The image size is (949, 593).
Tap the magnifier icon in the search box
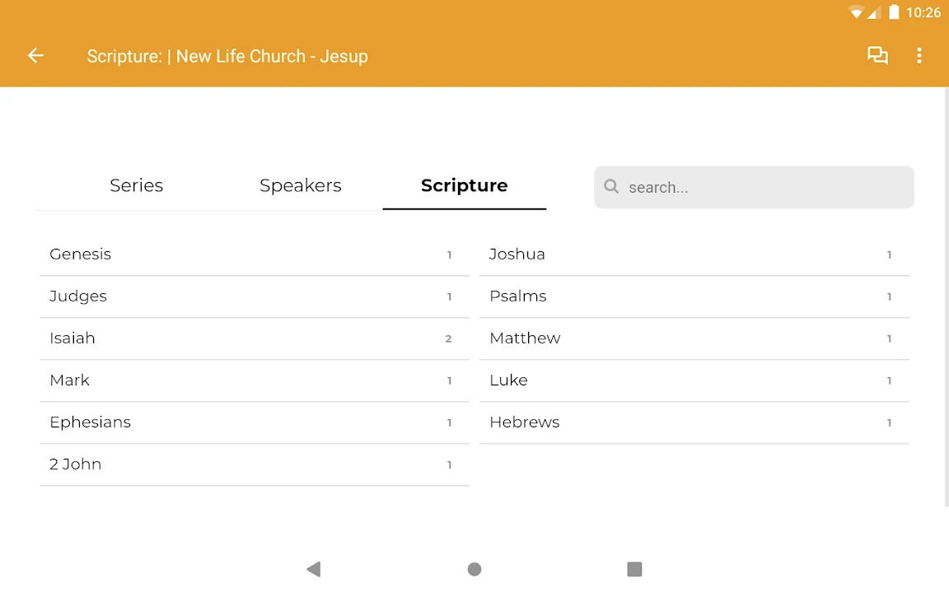[611, 187]
